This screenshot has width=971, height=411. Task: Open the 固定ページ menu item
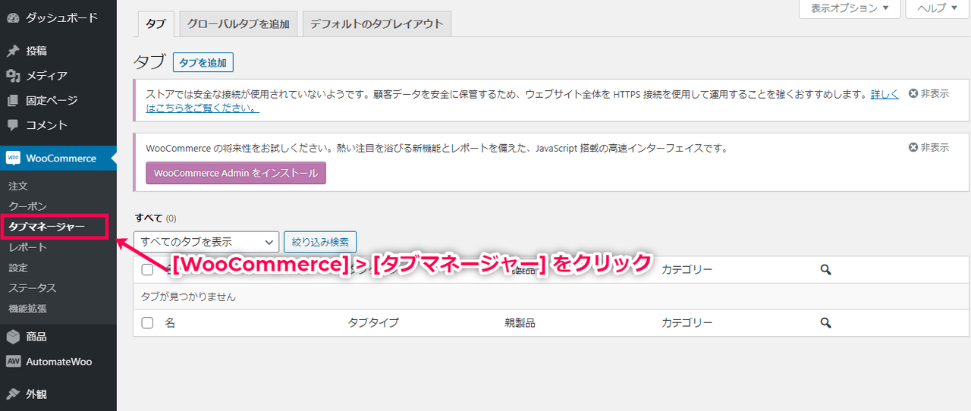[58, 100]
